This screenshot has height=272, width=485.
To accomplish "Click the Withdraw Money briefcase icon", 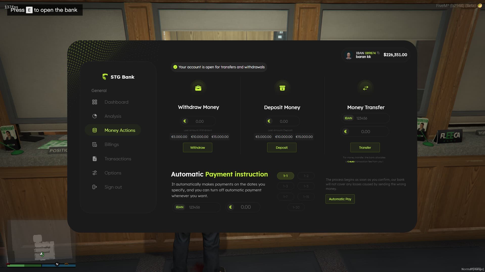I will click(x=198, y=88).
